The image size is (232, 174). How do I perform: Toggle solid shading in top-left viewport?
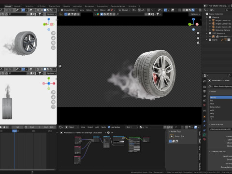(45, 10)
